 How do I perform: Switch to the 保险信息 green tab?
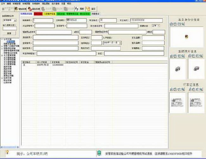tap(61, 14)
